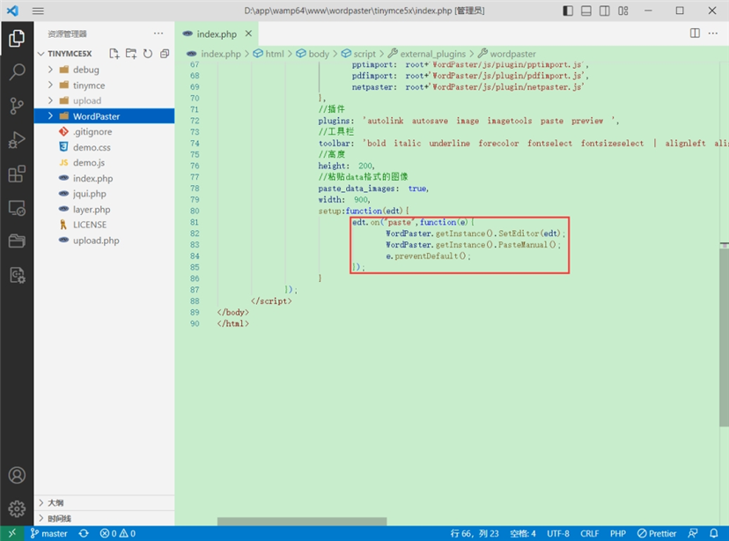Click the line 66 column 23 indicator
Screen dimensions: 729x541
(x=475, y=533)
